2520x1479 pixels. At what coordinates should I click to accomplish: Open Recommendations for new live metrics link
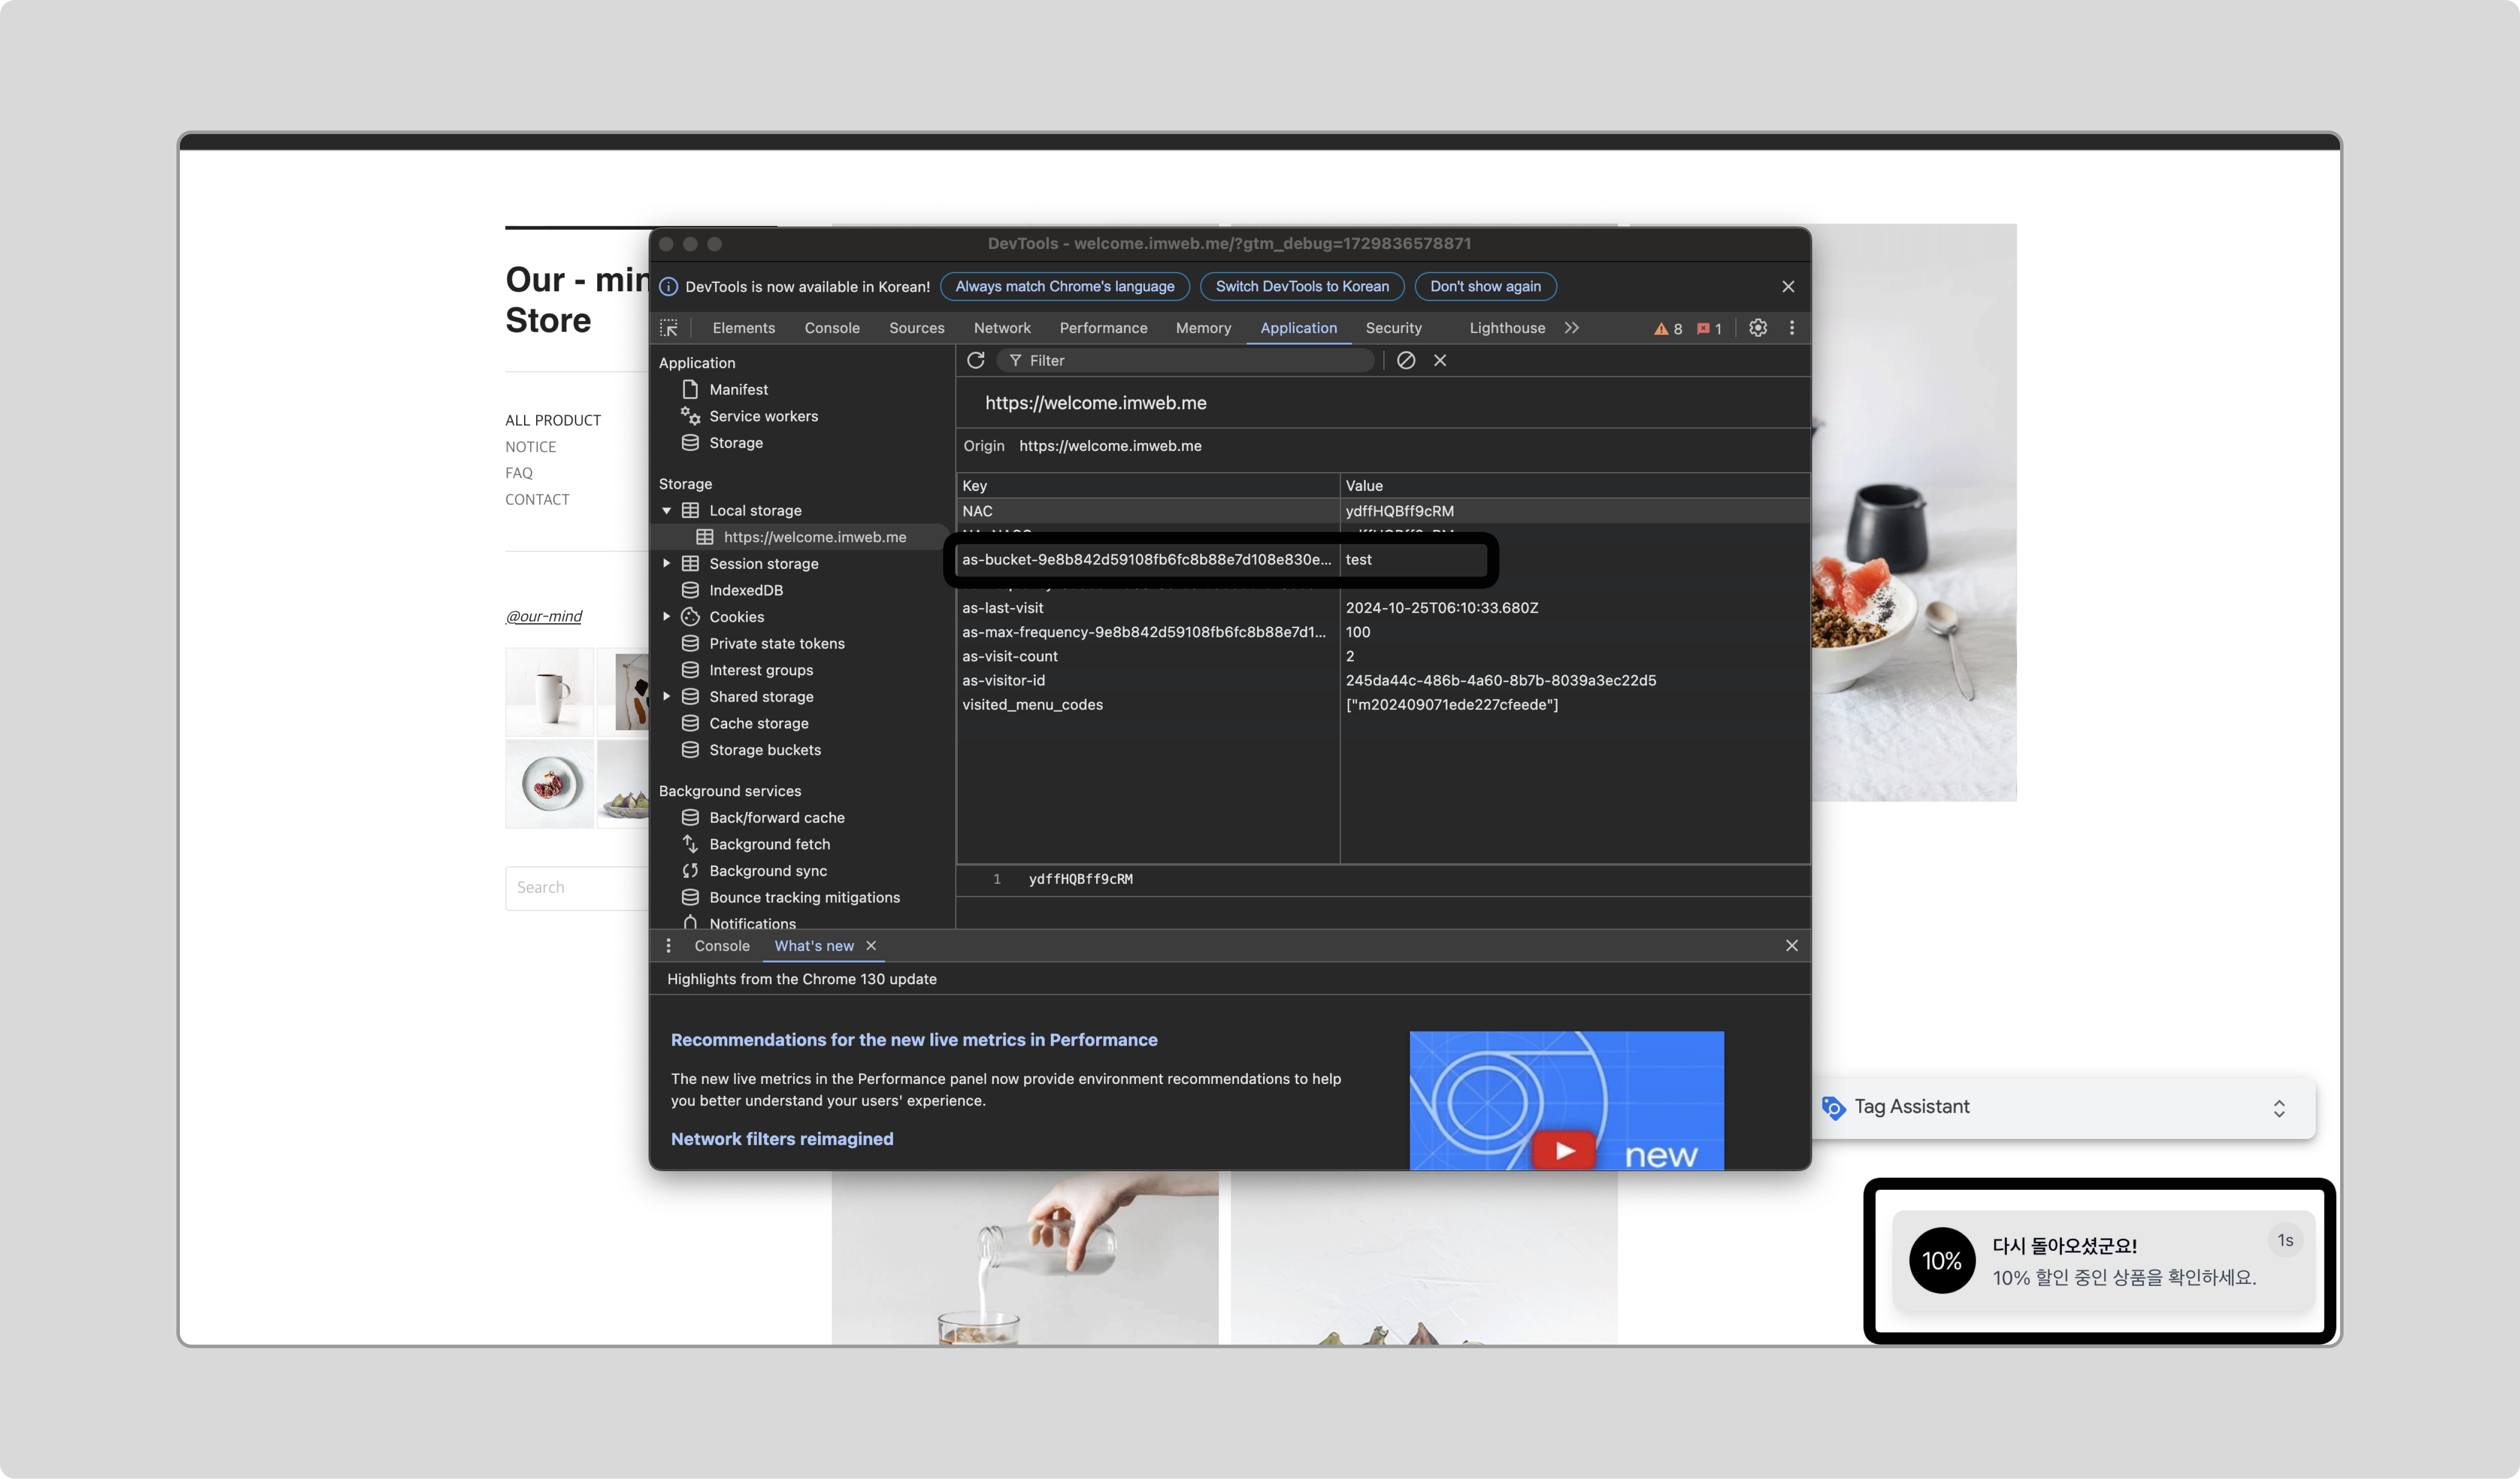pos(914,1040)
